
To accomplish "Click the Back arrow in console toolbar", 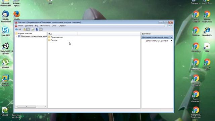I will (16, 29).
